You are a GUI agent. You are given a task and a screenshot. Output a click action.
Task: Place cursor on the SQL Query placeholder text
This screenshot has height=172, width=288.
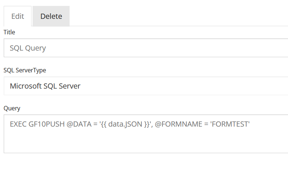click(x=28, y=48)
